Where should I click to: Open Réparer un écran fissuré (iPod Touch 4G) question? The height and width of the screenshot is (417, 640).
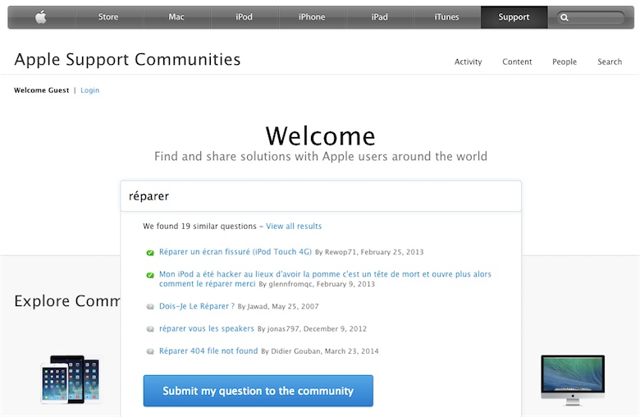[235, 252]
